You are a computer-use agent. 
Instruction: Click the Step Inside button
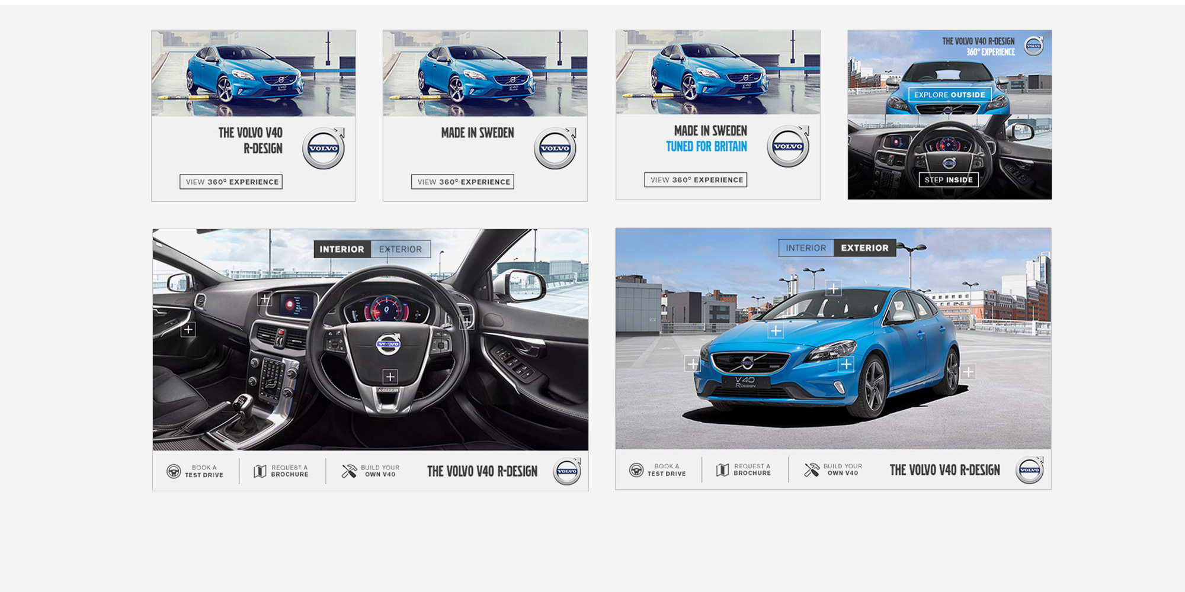pos(949,180)
